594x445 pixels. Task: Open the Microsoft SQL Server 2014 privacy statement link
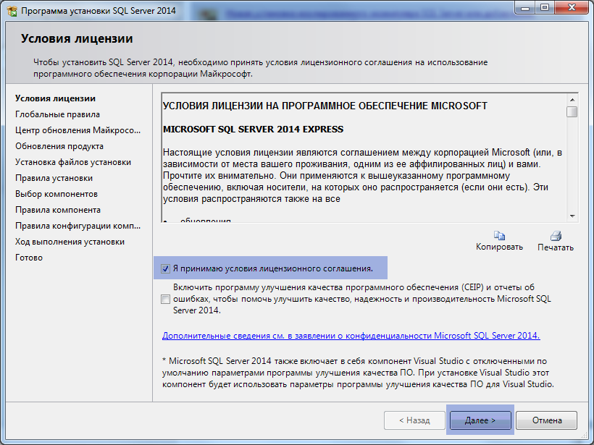[351, 336]
